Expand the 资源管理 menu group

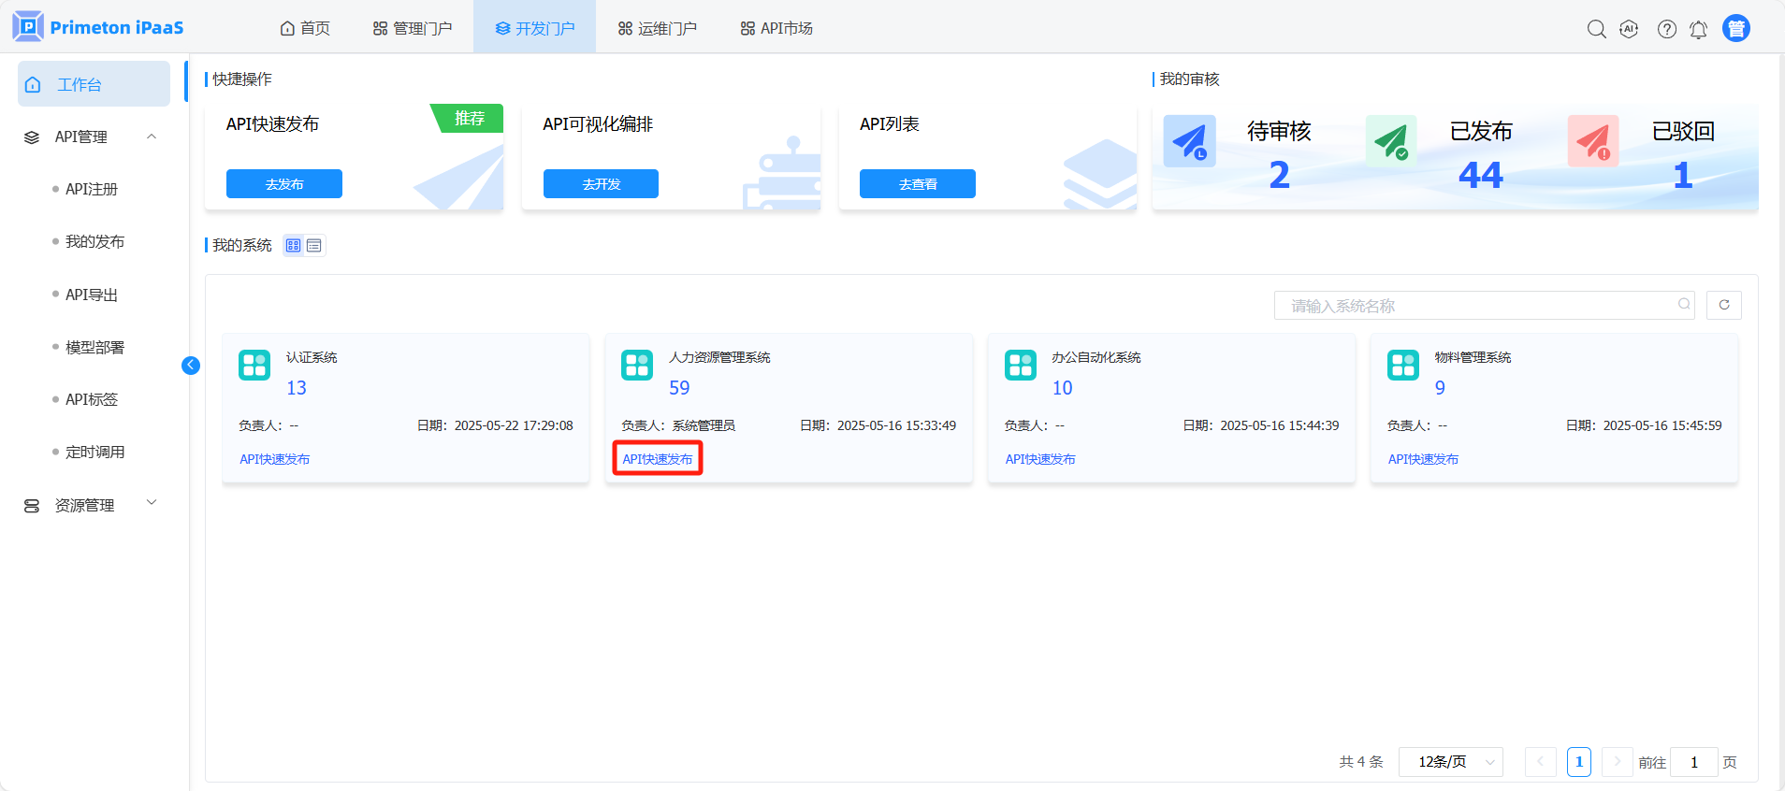coord(152,504)
